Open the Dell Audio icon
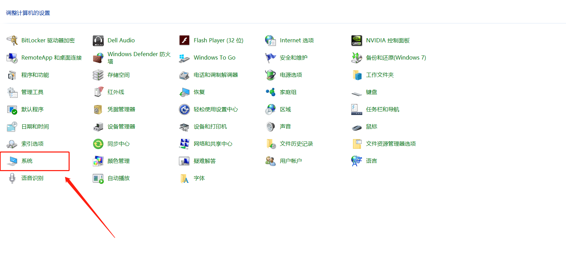This screenshot has height=262, width=566. click(x=98, y=41)
